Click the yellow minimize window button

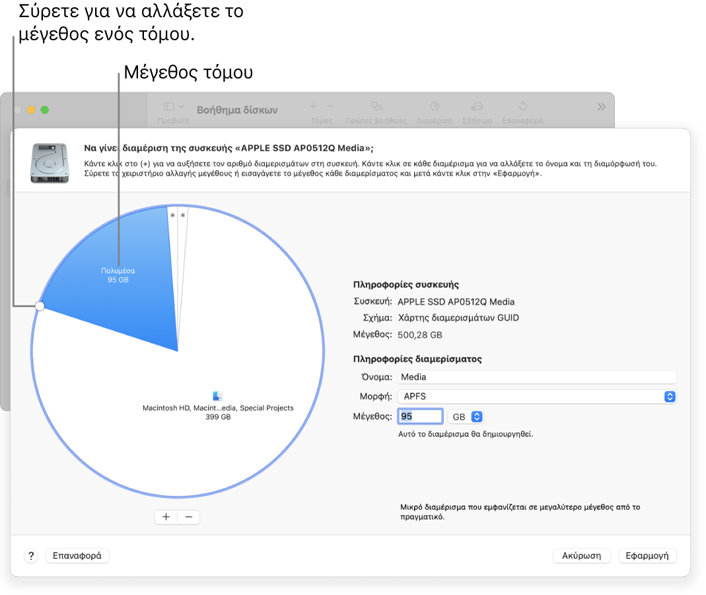click(x=31, y=110)
